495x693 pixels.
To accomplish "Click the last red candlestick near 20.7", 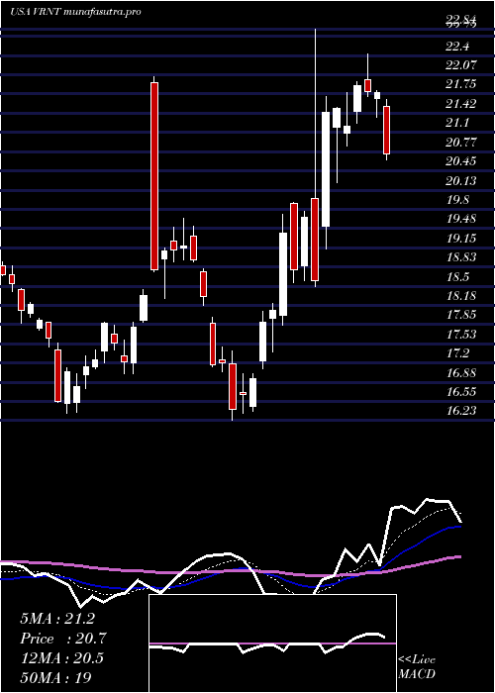I will (x=387, y=130).
